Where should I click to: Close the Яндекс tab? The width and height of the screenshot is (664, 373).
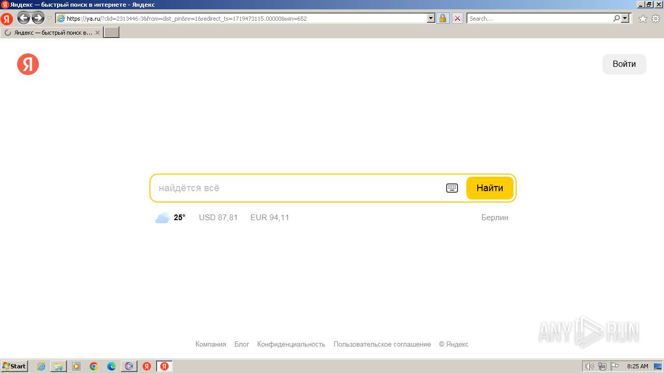tap(98, 33)
